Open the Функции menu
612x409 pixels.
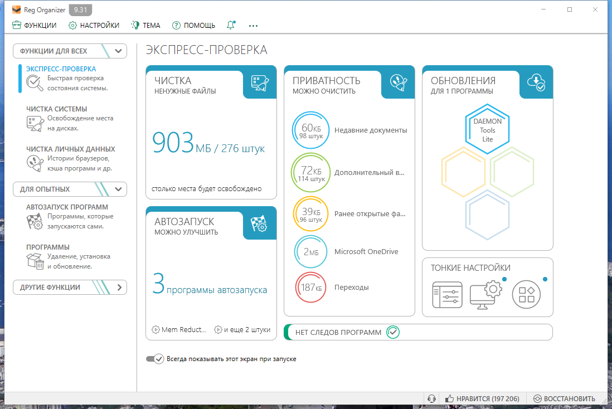35,25
